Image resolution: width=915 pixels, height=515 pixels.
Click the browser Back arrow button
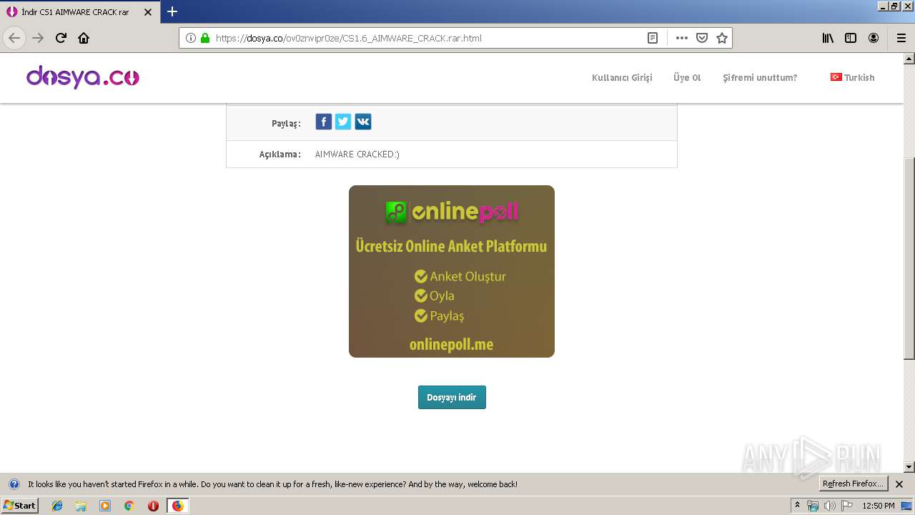tap(14, 38)
